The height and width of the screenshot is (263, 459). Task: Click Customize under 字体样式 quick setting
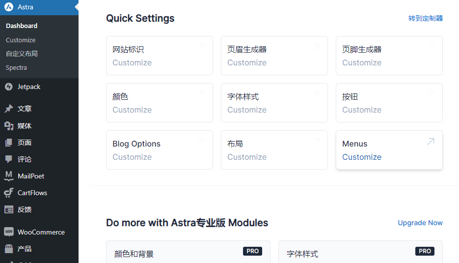pos(247,110)
